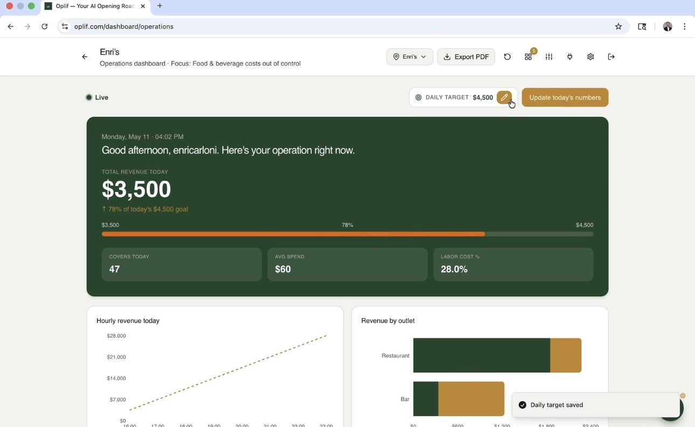695x427 pixels.
Task: Click the browser forward button
Action: tap(27, 26)
